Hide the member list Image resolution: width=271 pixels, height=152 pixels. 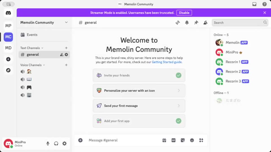tap(205, 23)
